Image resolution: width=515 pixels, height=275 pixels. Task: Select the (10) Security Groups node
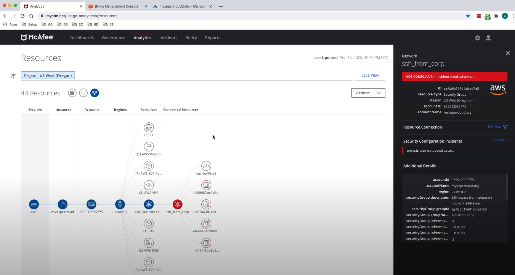click(x=149, y=204)
